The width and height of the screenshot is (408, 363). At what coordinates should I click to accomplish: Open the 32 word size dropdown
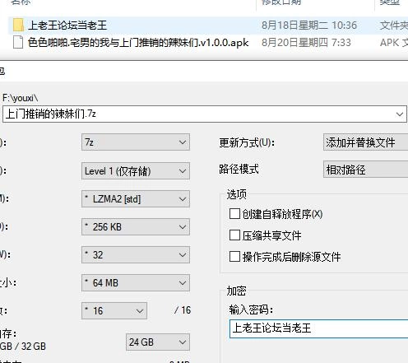136,255
